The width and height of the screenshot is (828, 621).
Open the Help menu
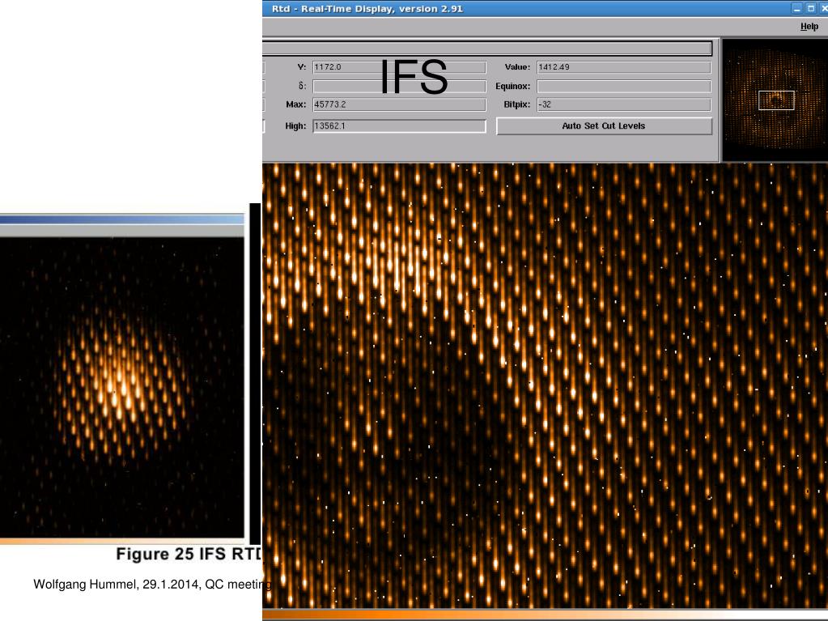(x=809, y=27)
